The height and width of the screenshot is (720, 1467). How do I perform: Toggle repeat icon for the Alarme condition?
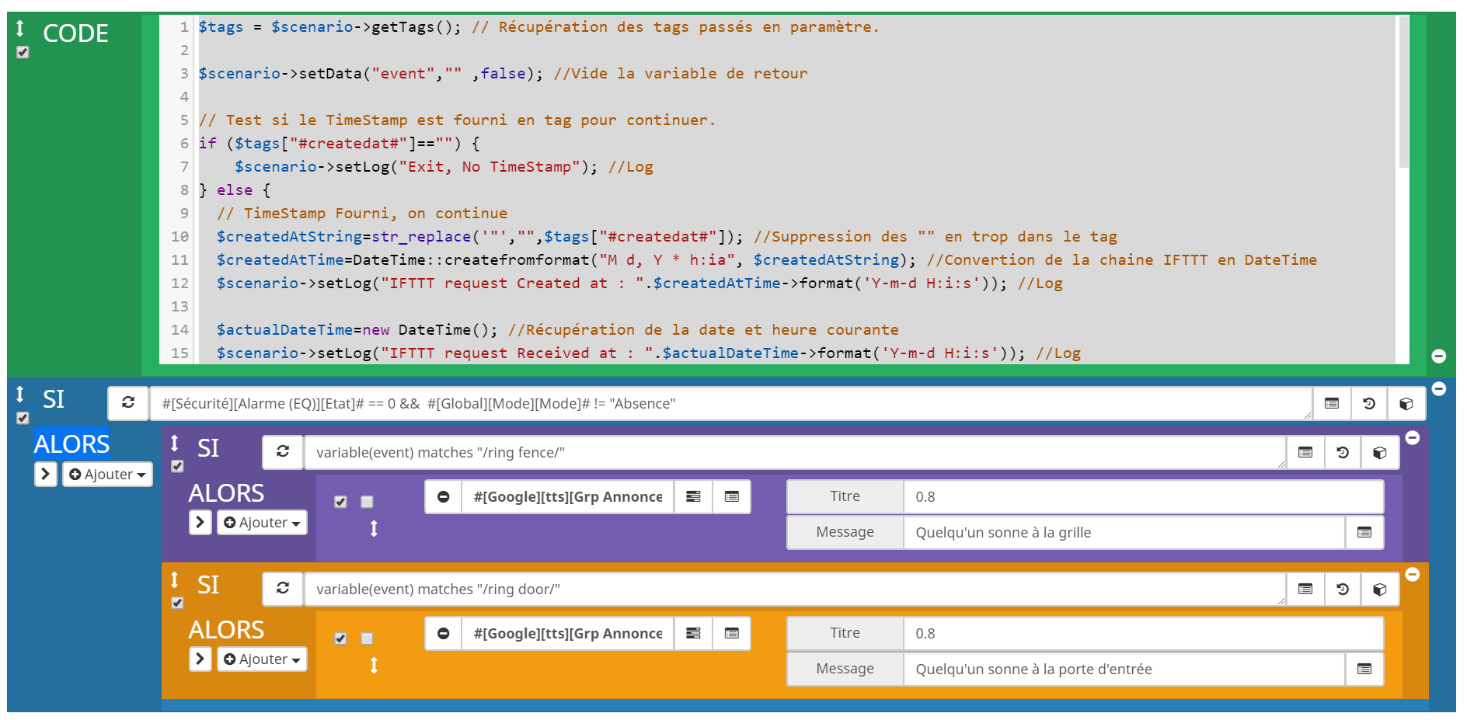pyautogui.click(x=128, y=403)
